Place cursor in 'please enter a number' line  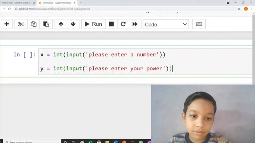click(103, 55)
